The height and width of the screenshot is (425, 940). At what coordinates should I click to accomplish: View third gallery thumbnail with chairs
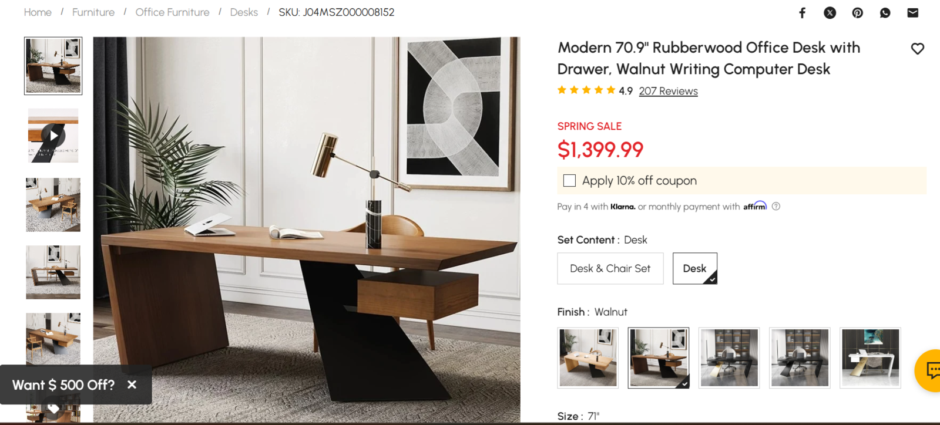[53, 204]
